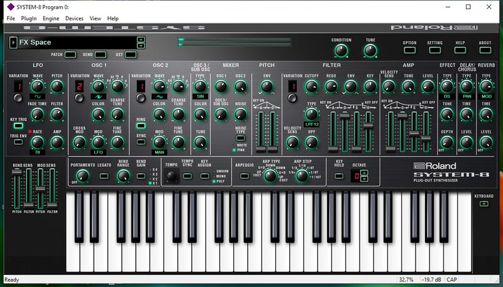This screenshot has width=503, height=287.
Task: Click the FILTER TYPE knob showing LPF12
Action: [311, 115]
